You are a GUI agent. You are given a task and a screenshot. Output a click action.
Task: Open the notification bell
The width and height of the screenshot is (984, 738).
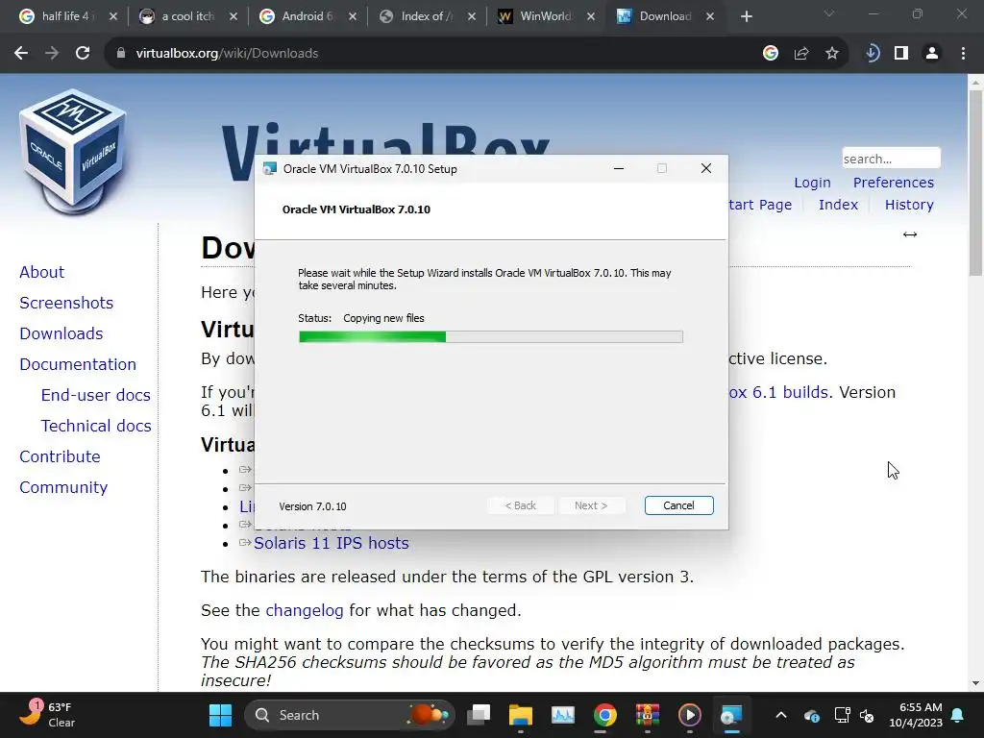click(x=958, y=715)
